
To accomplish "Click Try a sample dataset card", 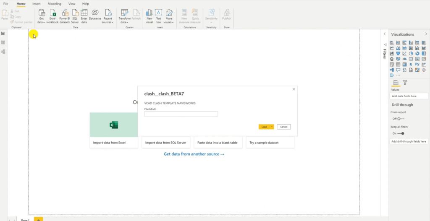I will tap(270, 143).
